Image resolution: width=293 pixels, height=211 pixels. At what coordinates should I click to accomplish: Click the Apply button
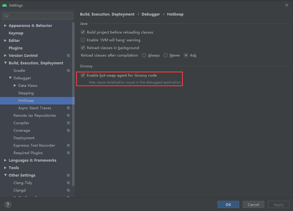(x=279, y=204)
